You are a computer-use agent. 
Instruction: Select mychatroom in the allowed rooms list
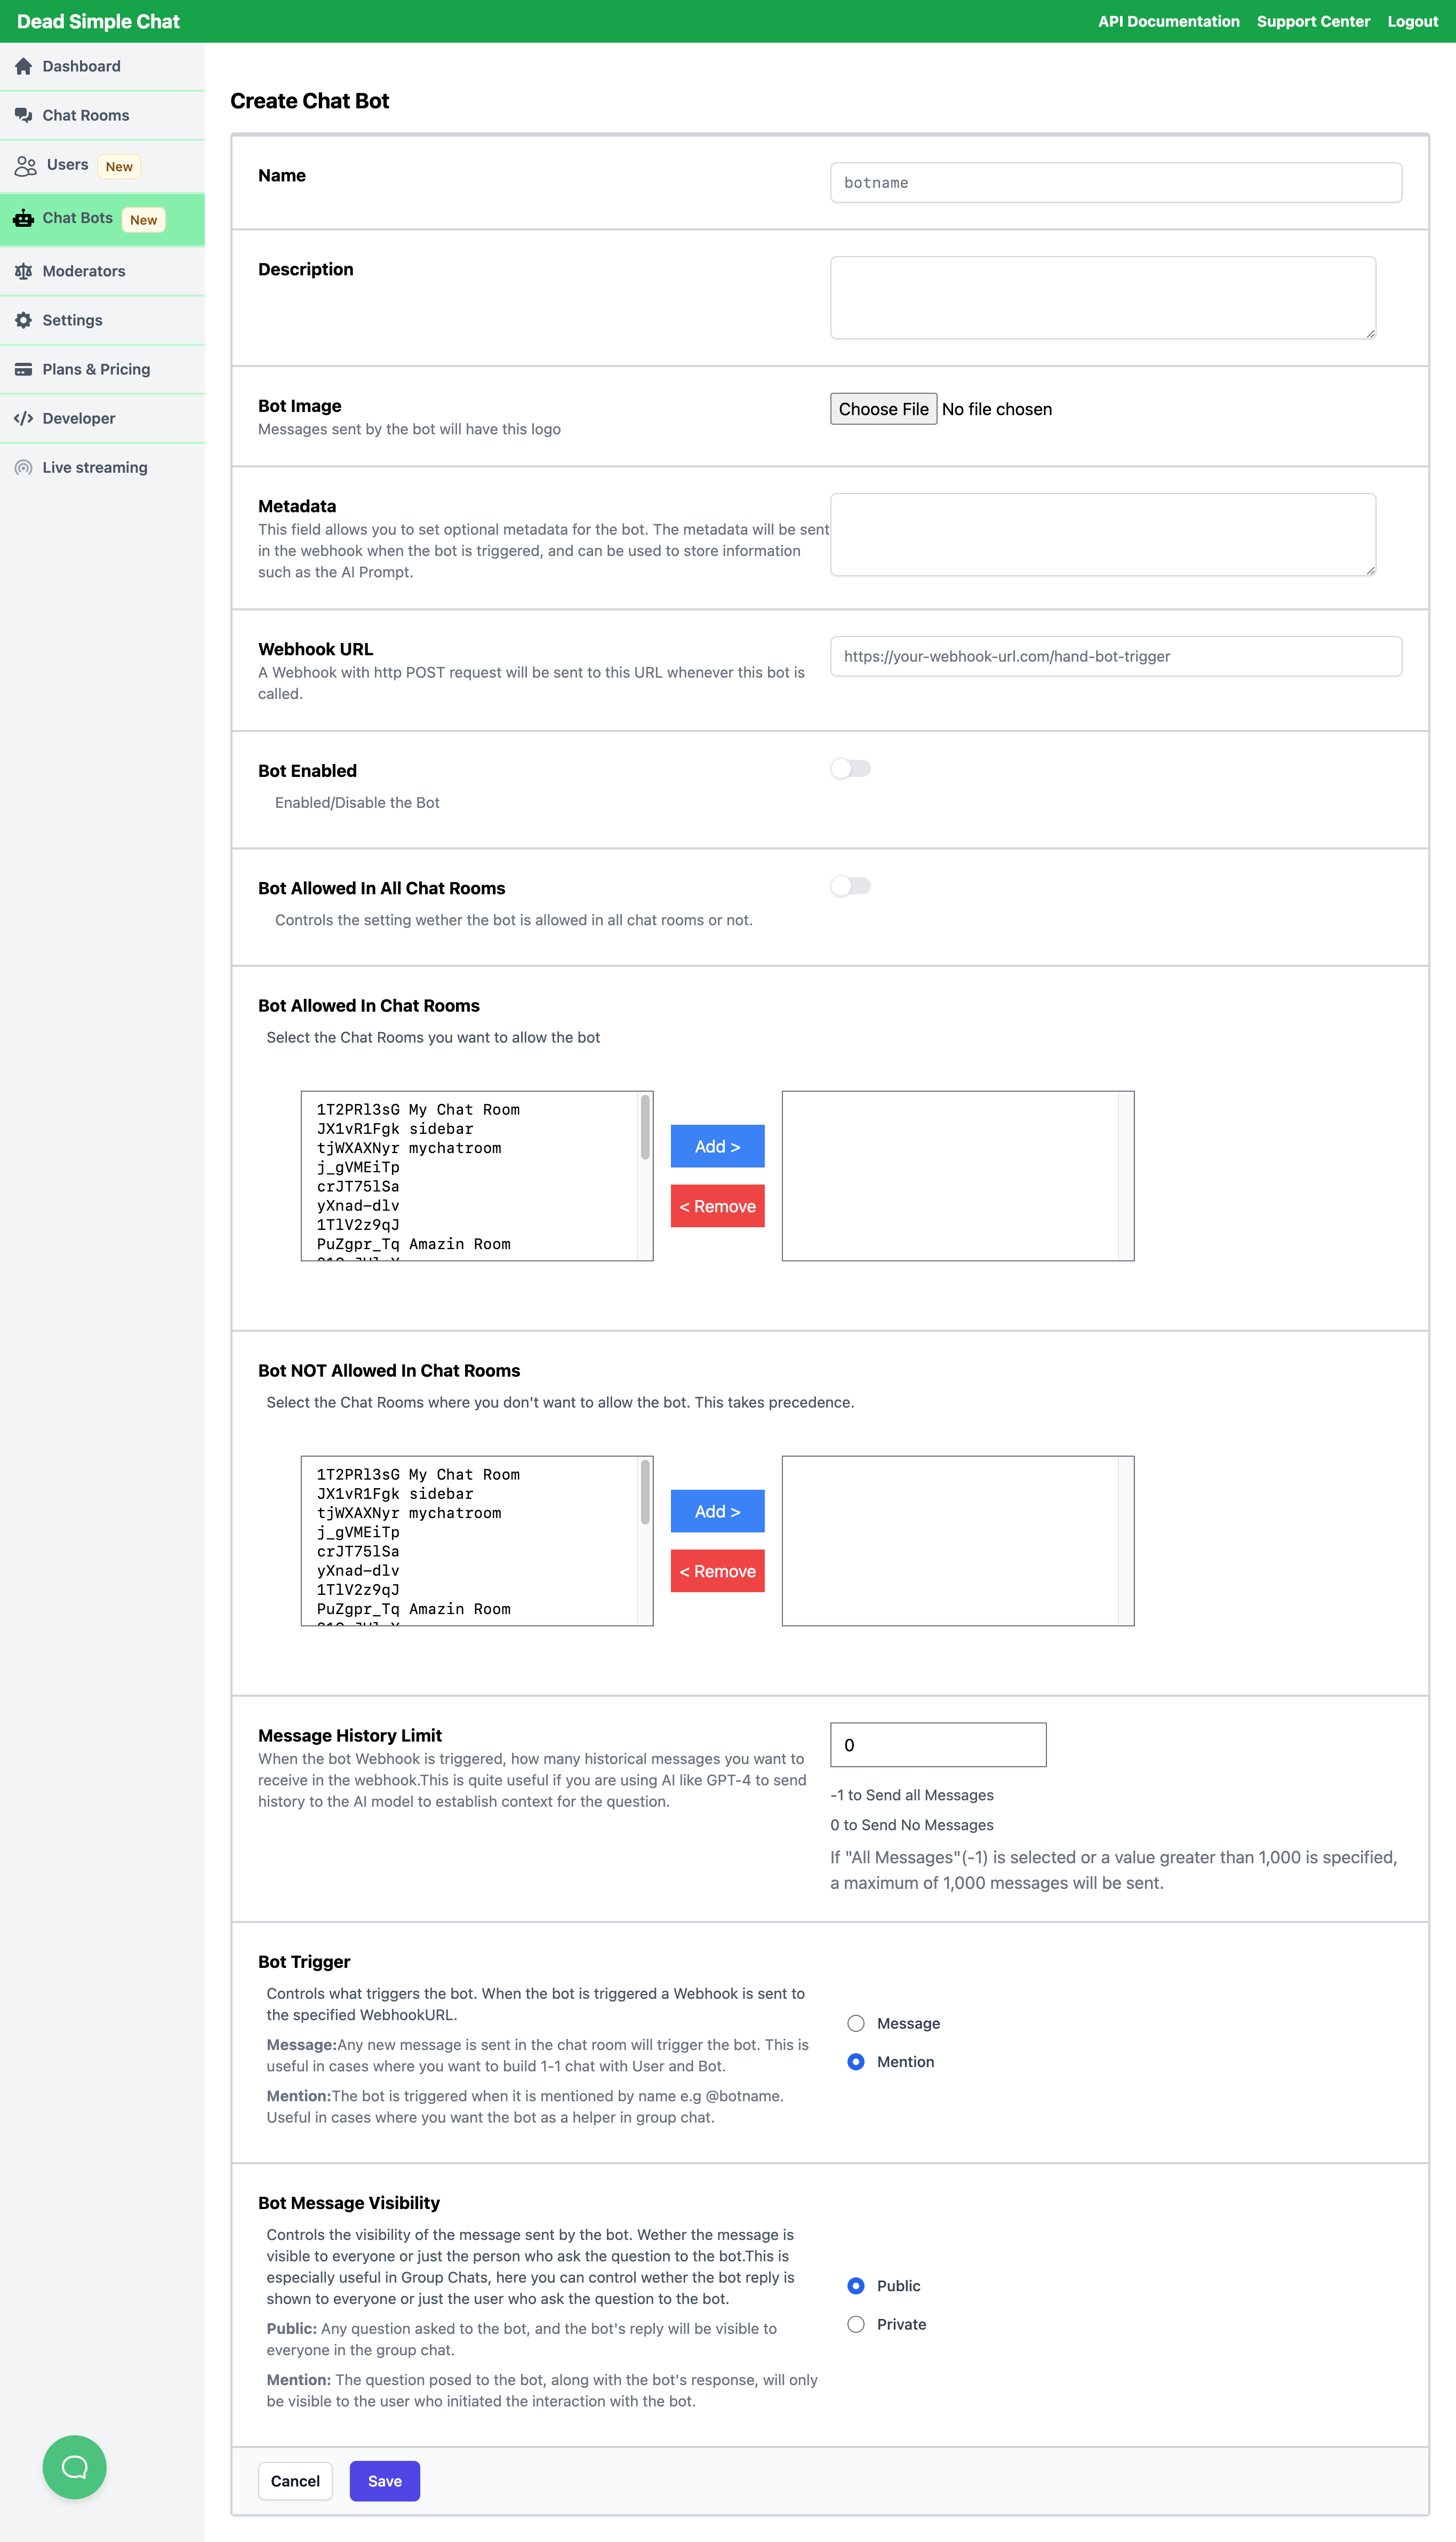coord(409,1147)
